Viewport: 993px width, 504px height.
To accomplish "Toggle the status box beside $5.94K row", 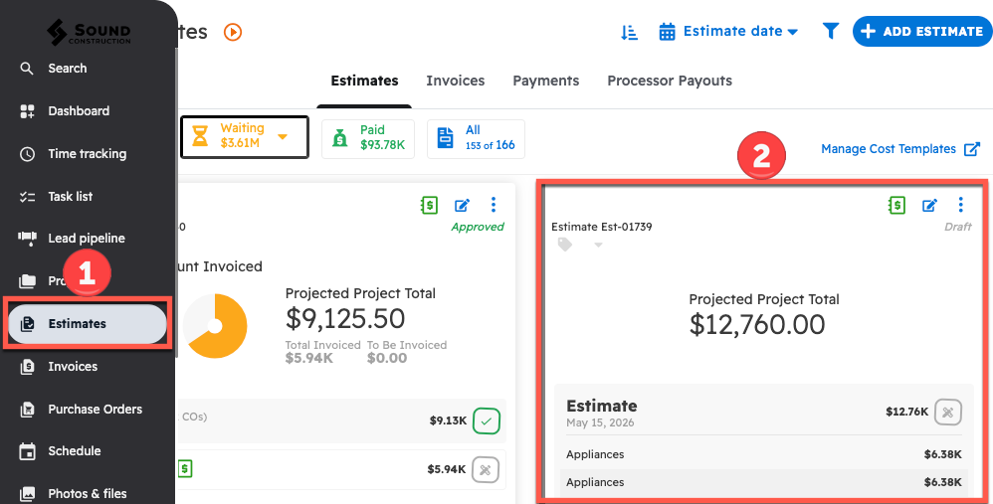I will pyautogui.click(x=486, y=469).
